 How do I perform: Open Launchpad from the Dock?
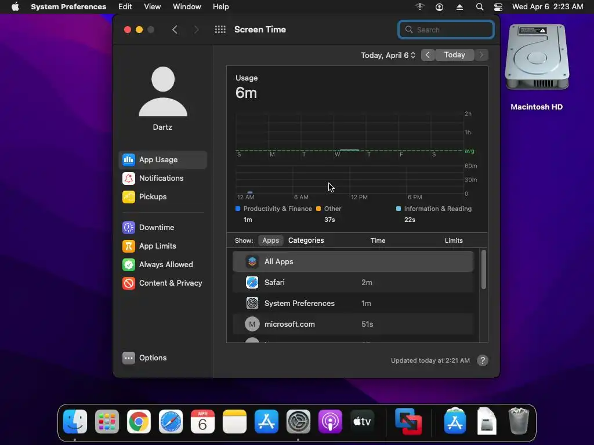[x=107, y=422]
